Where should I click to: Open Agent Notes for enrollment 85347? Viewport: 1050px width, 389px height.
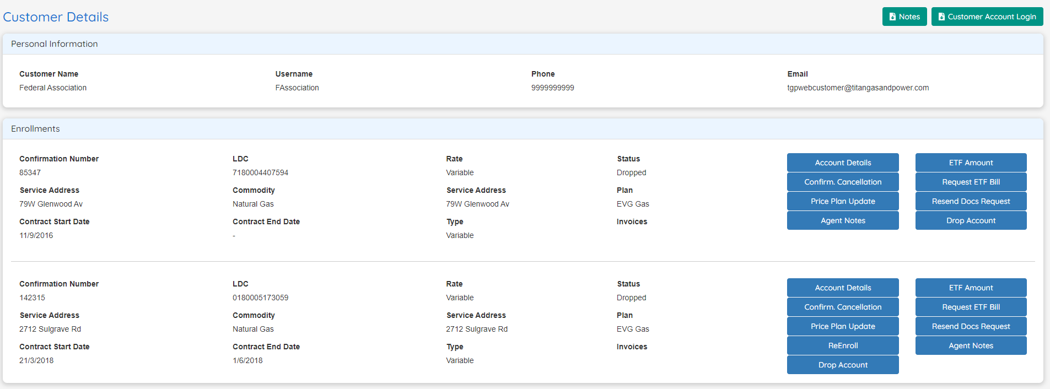[843, 220]
